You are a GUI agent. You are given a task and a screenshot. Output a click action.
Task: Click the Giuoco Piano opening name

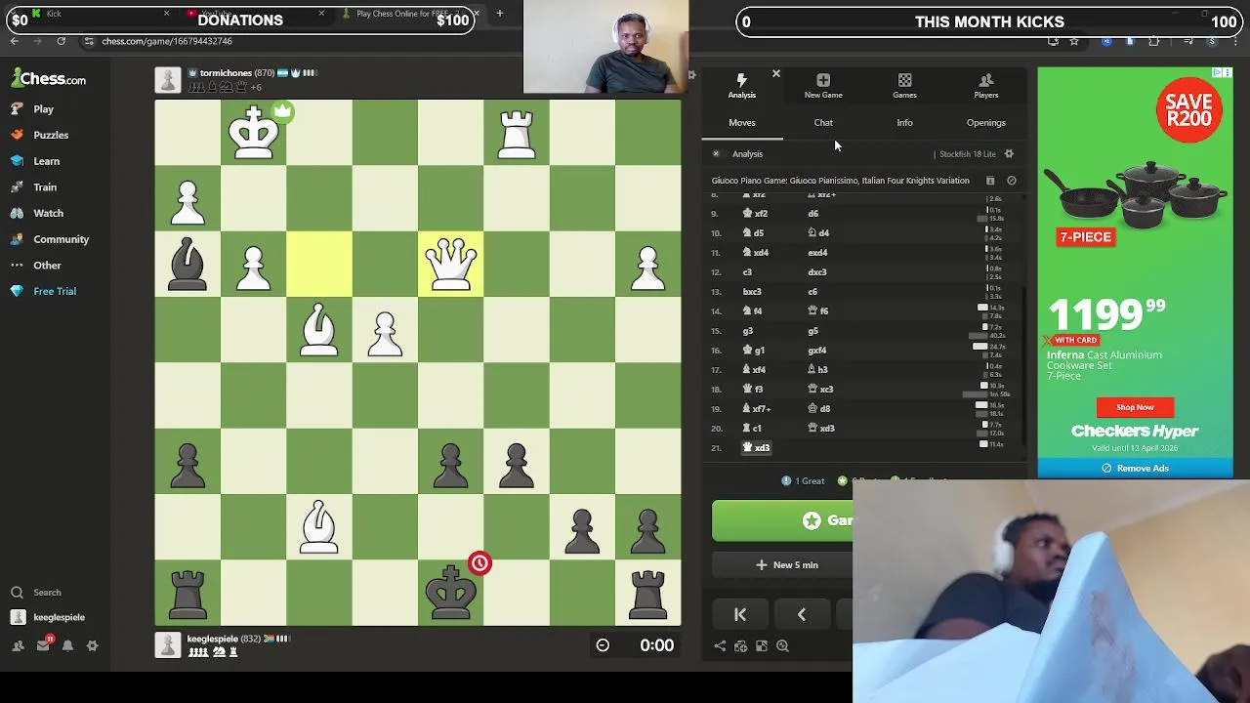tap(840, 181)
